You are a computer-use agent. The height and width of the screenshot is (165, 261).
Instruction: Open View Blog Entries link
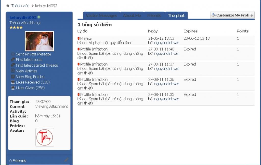[30, 77]
